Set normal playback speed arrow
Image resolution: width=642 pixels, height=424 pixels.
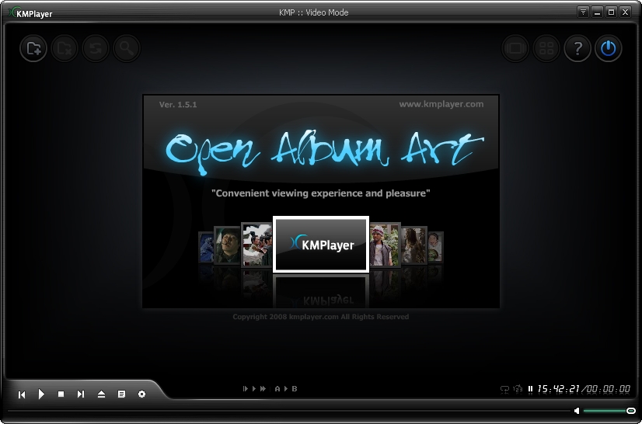[254, 389]
